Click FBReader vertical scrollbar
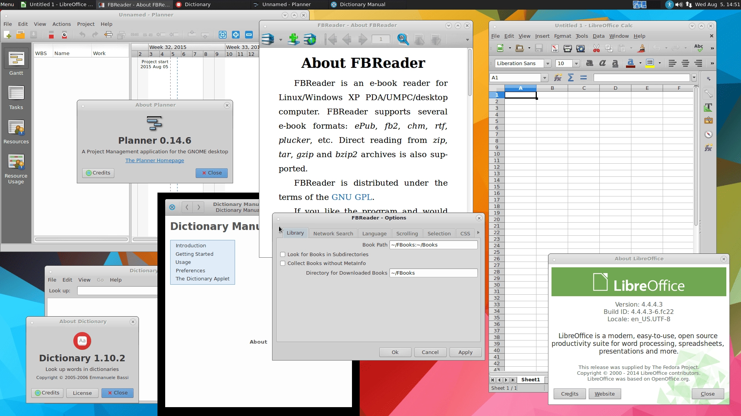Screen dimensions: 741x416 470,73
